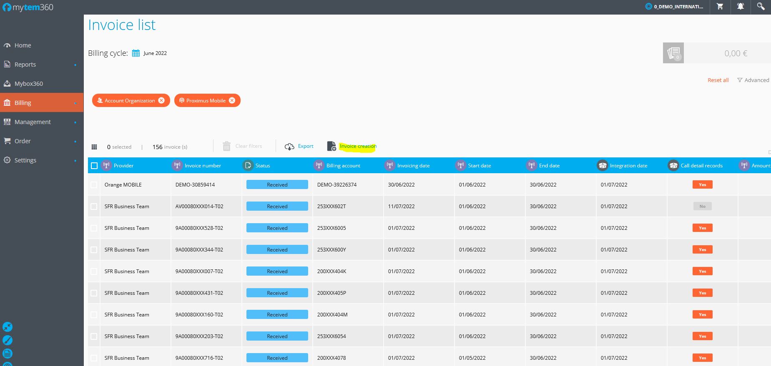This screenshot has width=771, height=366.
Task: Click the Status column icon
Action: point(248,165)
